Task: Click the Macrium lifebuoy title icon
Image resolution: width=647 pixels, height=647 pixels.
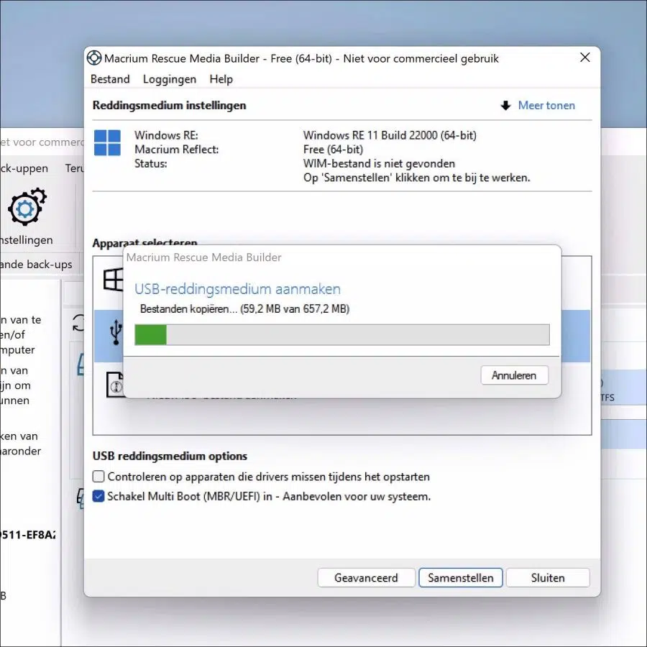Action: [94, 58]
